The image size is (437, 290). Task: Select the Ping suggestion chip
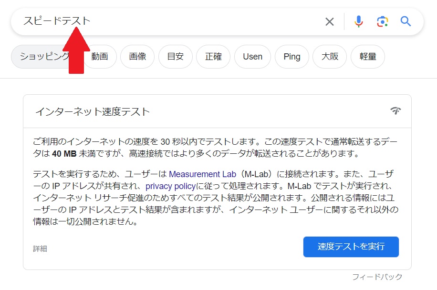pyautogui.click(x=292, y=57)
